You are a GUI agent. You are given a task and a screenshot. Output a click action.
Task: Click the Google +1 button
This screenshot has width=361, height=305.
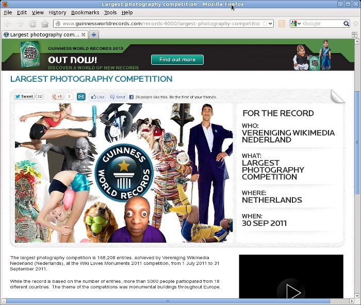[x=58, y=97]
